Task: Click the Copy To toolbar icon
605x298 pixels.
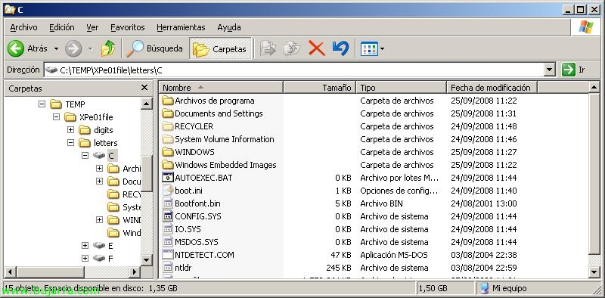Action: 292,48
